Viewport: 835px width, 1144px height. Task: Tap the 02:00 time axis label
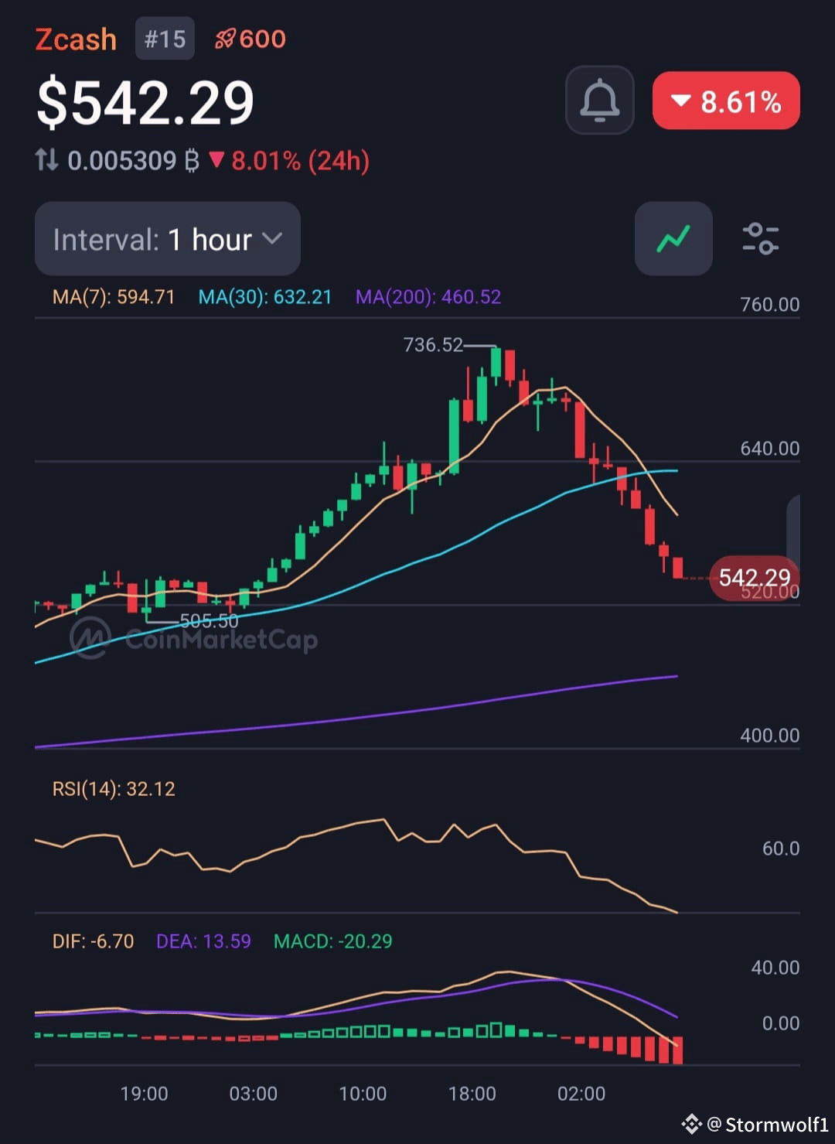[x=581, y=1094]
